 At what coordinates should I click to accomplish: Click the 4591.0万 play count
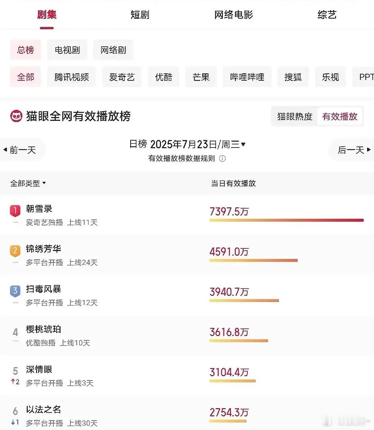coord(229,251)
